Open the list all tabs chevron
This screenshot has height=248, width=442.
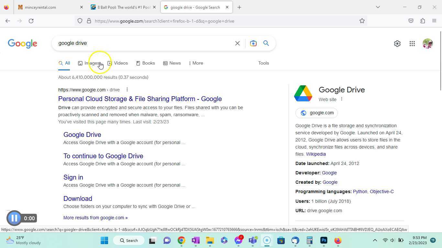tap(378, 7)
